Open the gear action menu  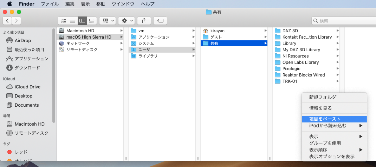click(x=127, y=21)
